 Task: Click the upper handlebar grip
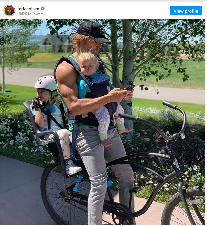pos(169,105)
